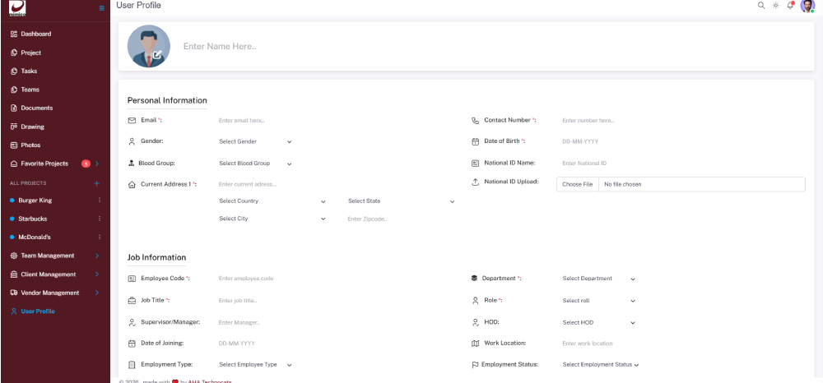
Task: Click the search icon in top bar
Action: point(761,6)
